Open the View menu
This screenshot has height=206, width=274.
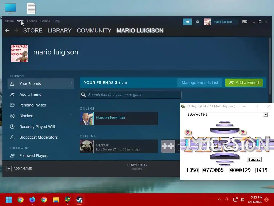pos(20,21)
